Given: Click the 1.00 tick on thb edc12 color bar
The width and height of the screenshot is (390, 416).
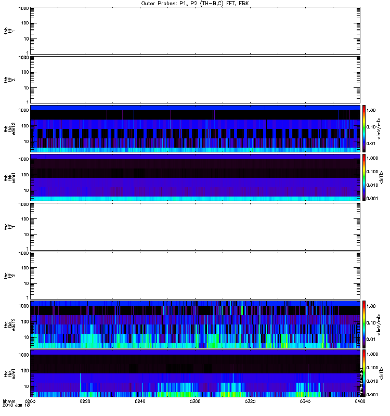Looking at the screenshot, I should [x=371, y=110].
